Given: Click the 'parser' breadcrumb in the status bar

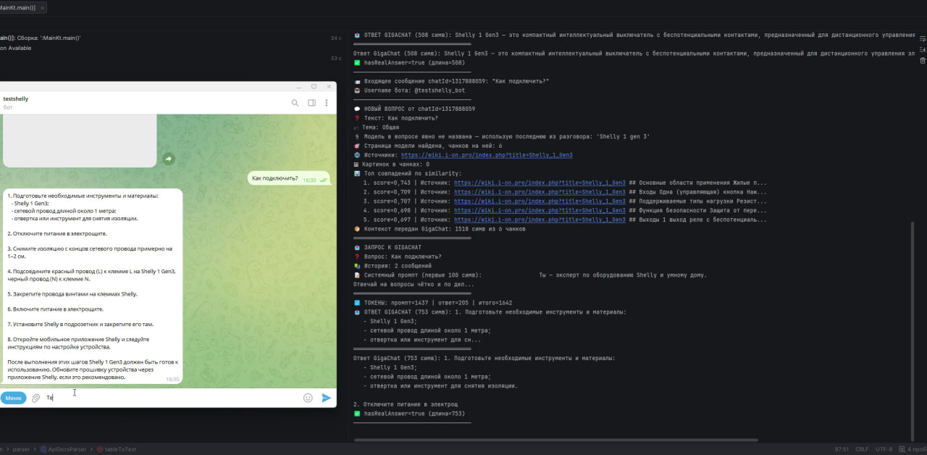Looking at the screenshot, I should coord(20,449).
